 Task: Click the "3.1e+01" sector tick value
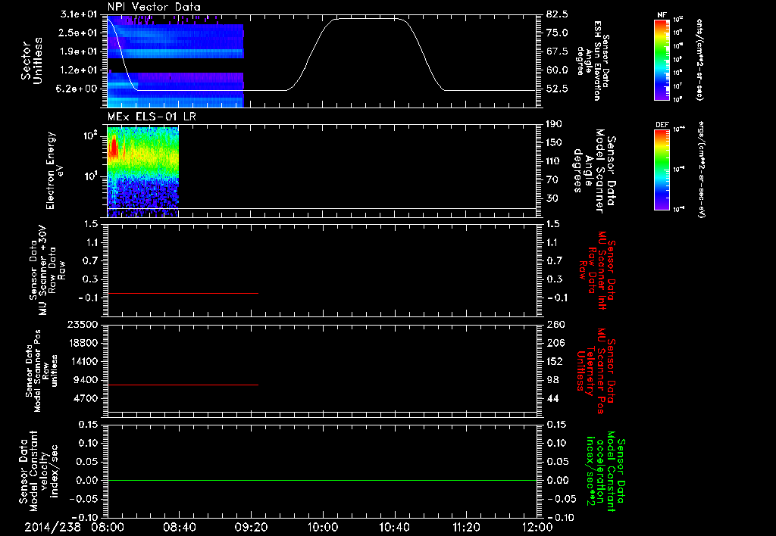click(79, 14)
